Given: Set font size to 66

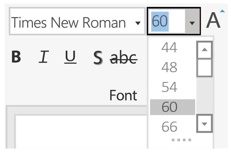Looking at the screenshot, I should pyautogui.click(x=169, y=127).
